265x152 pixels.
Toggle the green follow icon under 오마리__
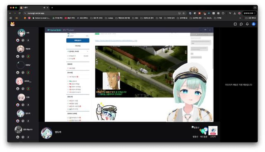pos(28,89)
